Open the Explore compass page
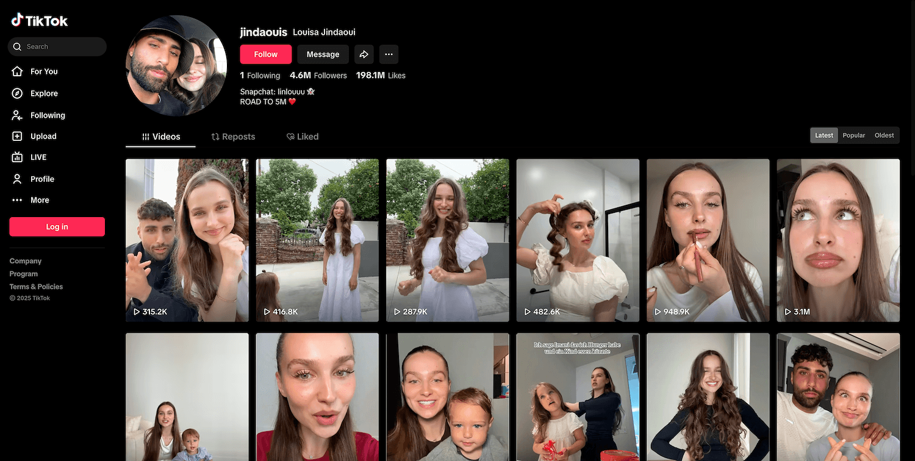This screenshot has height=461, width=915. pos(44,93)
